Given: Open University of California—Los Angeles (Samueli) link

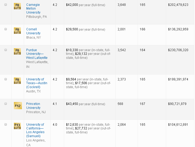Looking at the screenshot, I should 35,130.
